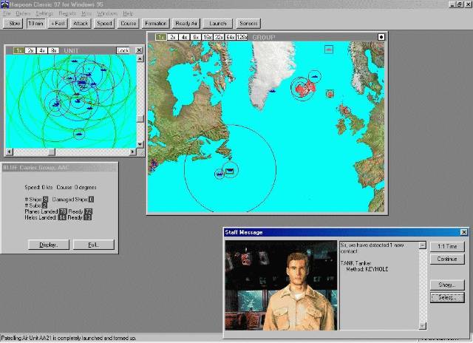Click the blue ship icon beside carrier group
The height and width of the screenshot is (343, 473).
point(220,174)
